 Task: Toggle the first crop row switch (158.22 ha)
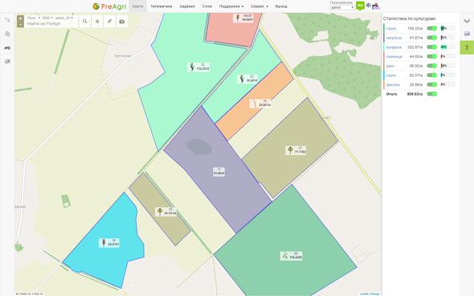pos(431,28)
